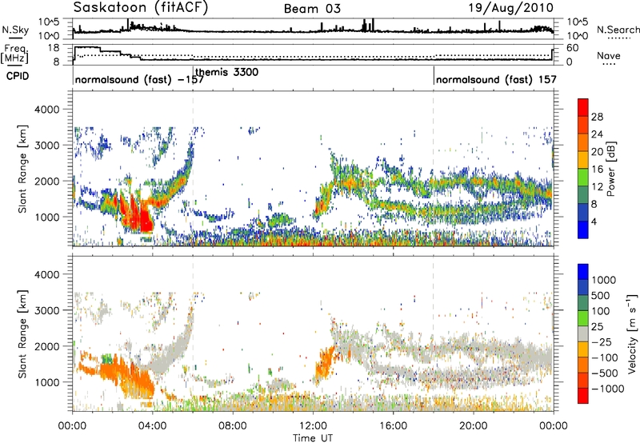Click the '04:00' time tick label
Image resolution: width=640 pixels, height=443 pixels.
[x=153, y=426]
